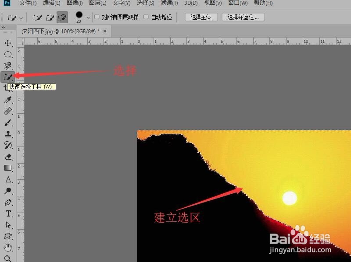Select the Sharpen/Blur triangle tool
351x262 pixels.
click(8, 179)
